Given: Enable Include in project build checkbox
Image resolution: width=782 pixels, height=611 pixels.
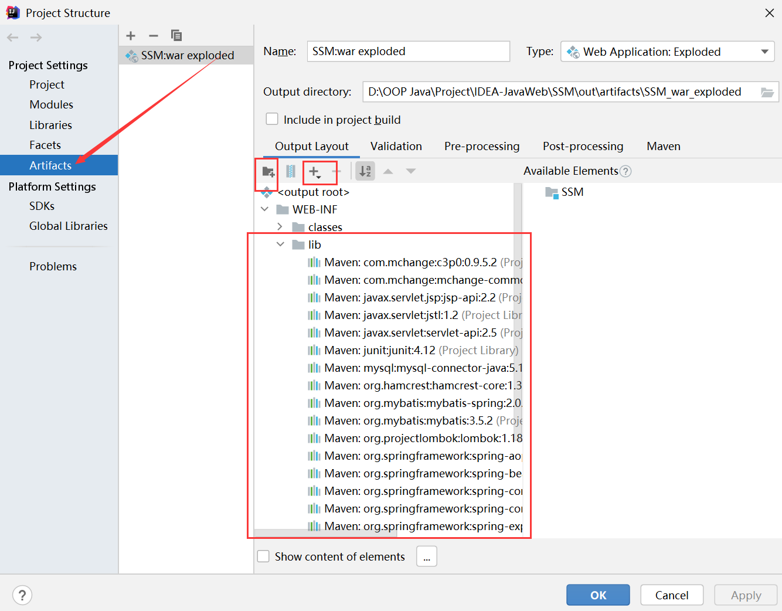Looking at the screenshot, I should point(272,119).
